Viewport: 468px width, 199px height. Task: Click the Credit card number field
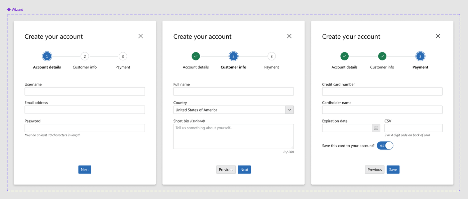pos(382,91)
